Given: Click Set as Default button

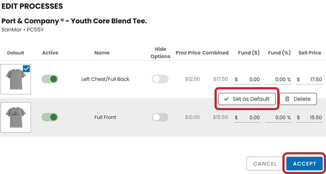Looking at the screenshot, I should 247,99.
